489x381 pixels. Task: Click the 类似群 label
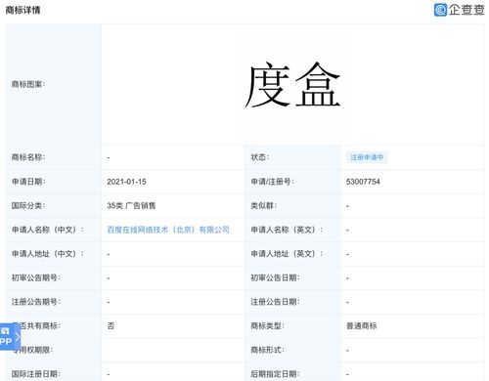[264, 206]
